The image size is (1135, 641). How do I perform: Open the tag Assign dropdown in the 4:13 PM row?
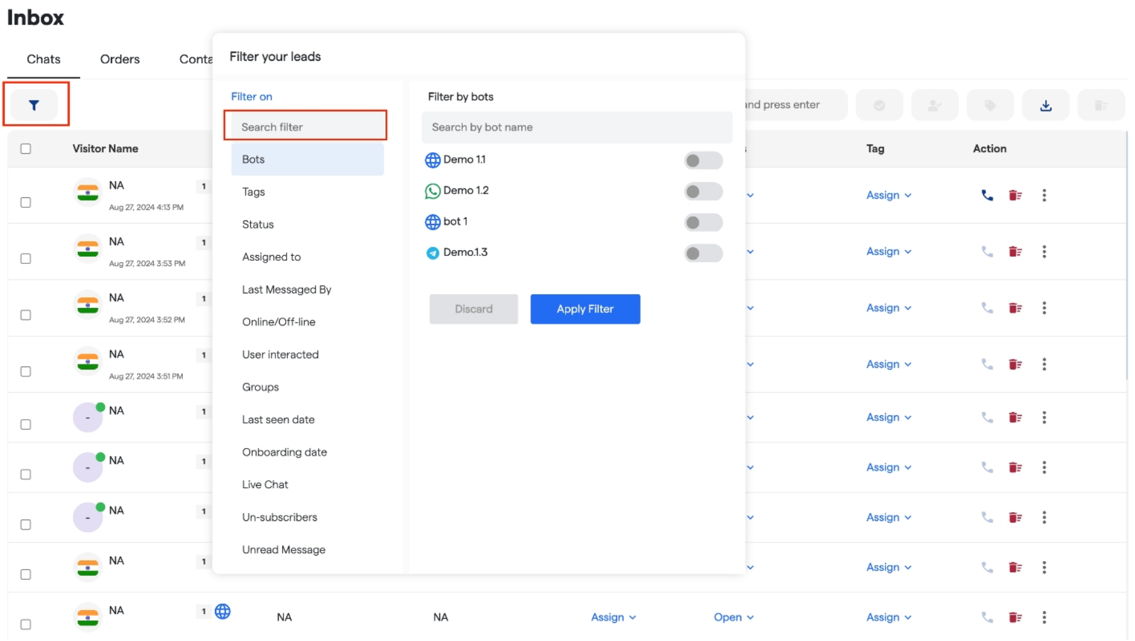pos(889,195)
